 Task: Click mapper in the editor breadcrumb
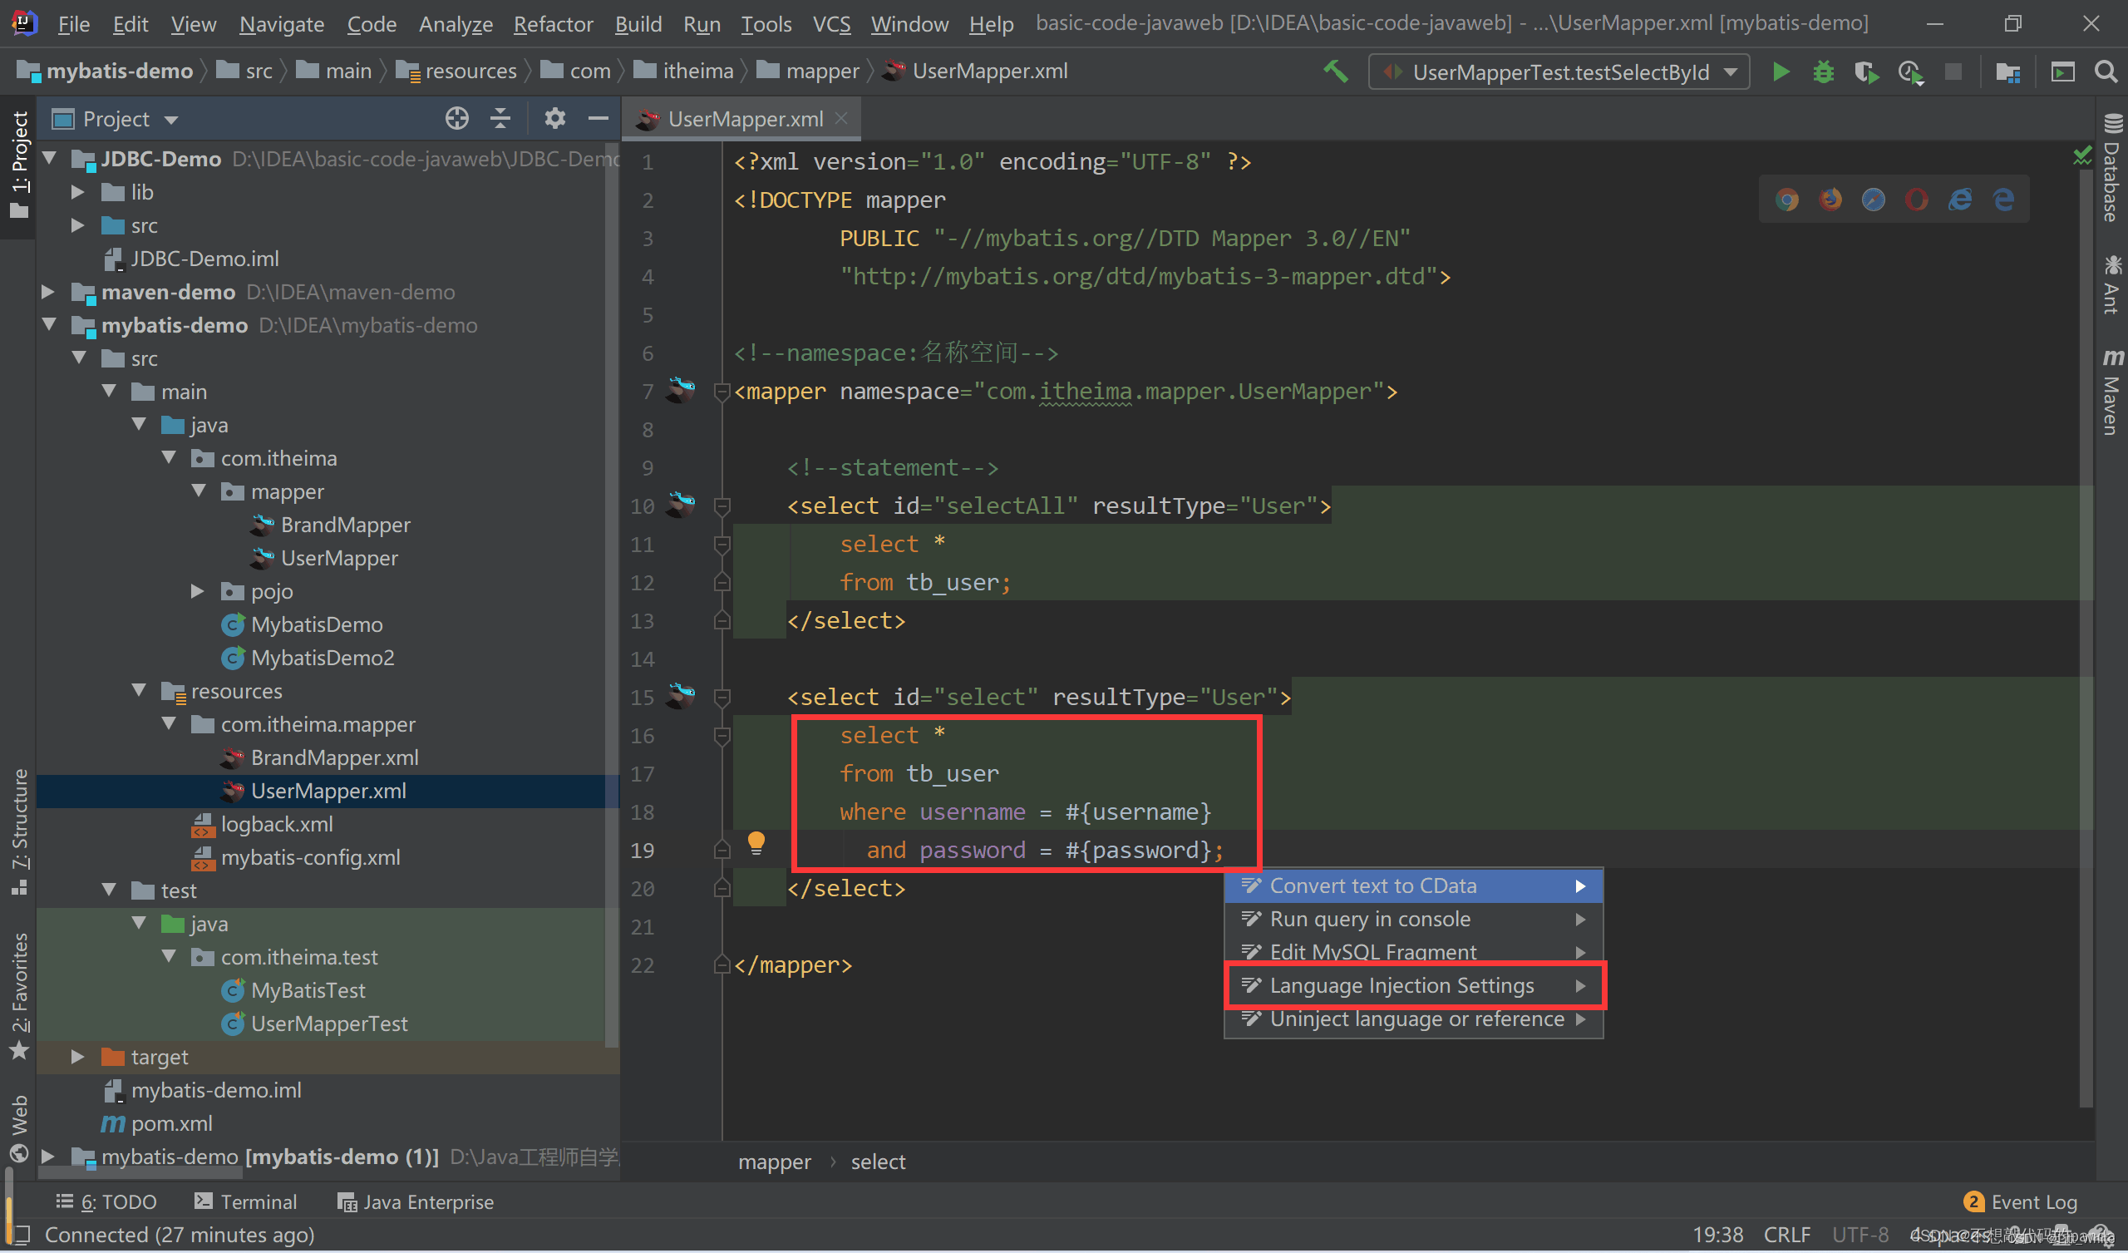(x=775, y=1162)
